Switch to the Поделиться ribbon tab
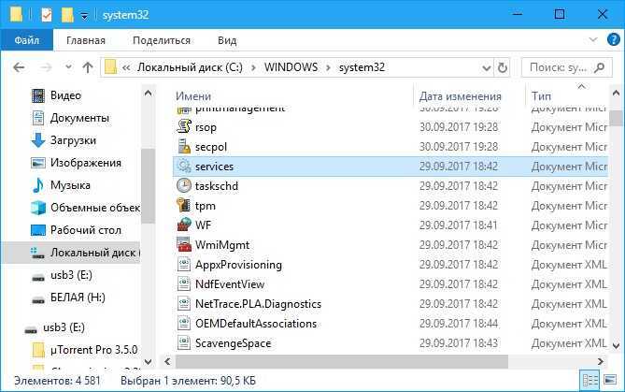 tap(162, 40)
